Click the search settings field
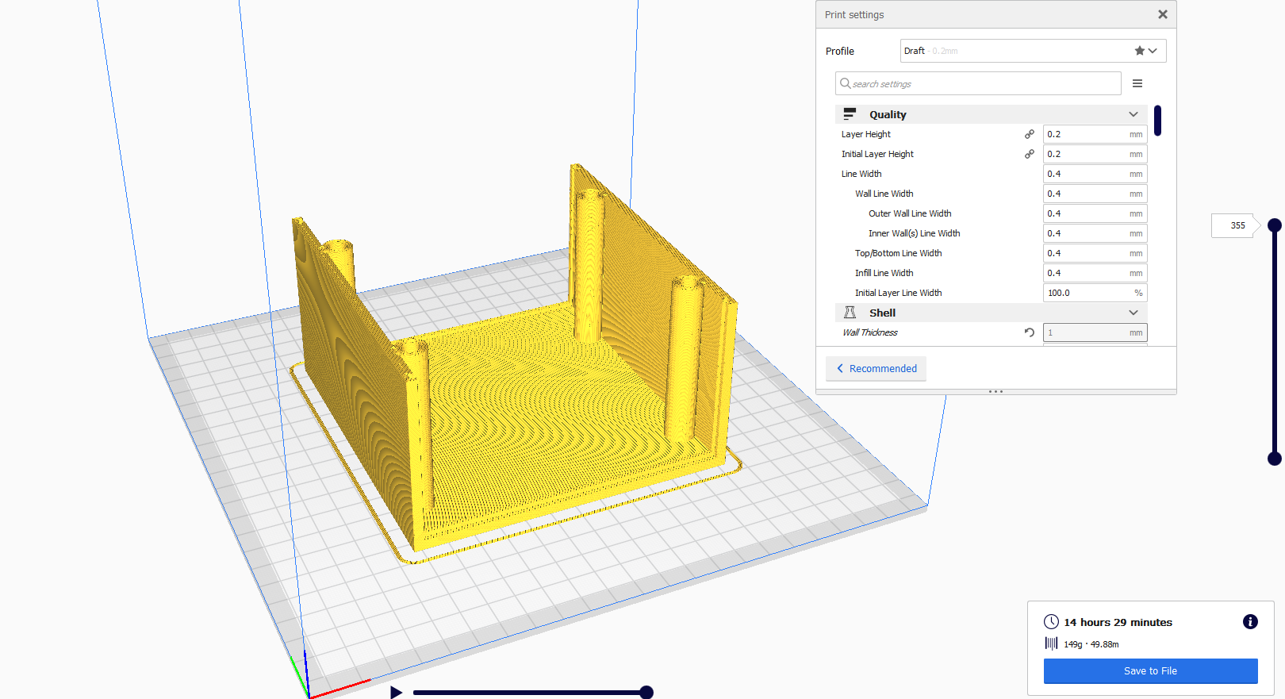 click(x=978, y=83)
